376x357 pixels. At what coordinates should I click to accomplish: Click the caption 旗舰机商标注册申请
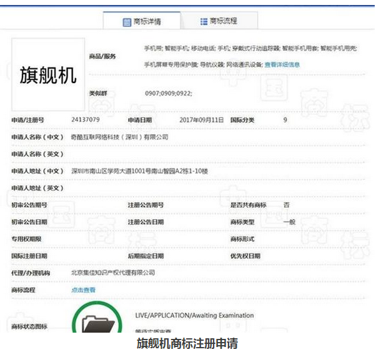click(187, 343)
